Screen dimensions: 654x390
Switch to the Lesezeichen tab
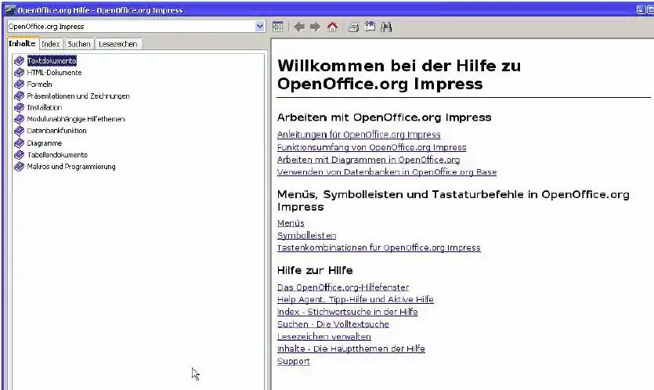pyautogui.click(x=118, y=44)
